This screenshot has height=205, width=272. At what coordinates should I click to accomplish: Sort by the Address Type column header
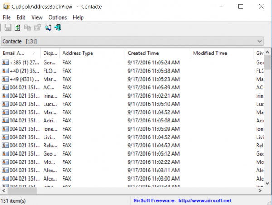coord(77,53)
